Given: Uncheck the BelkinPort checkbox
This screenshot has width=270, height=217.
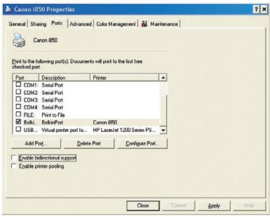Looking at the screenshot, I should click(x=19, y=121).
